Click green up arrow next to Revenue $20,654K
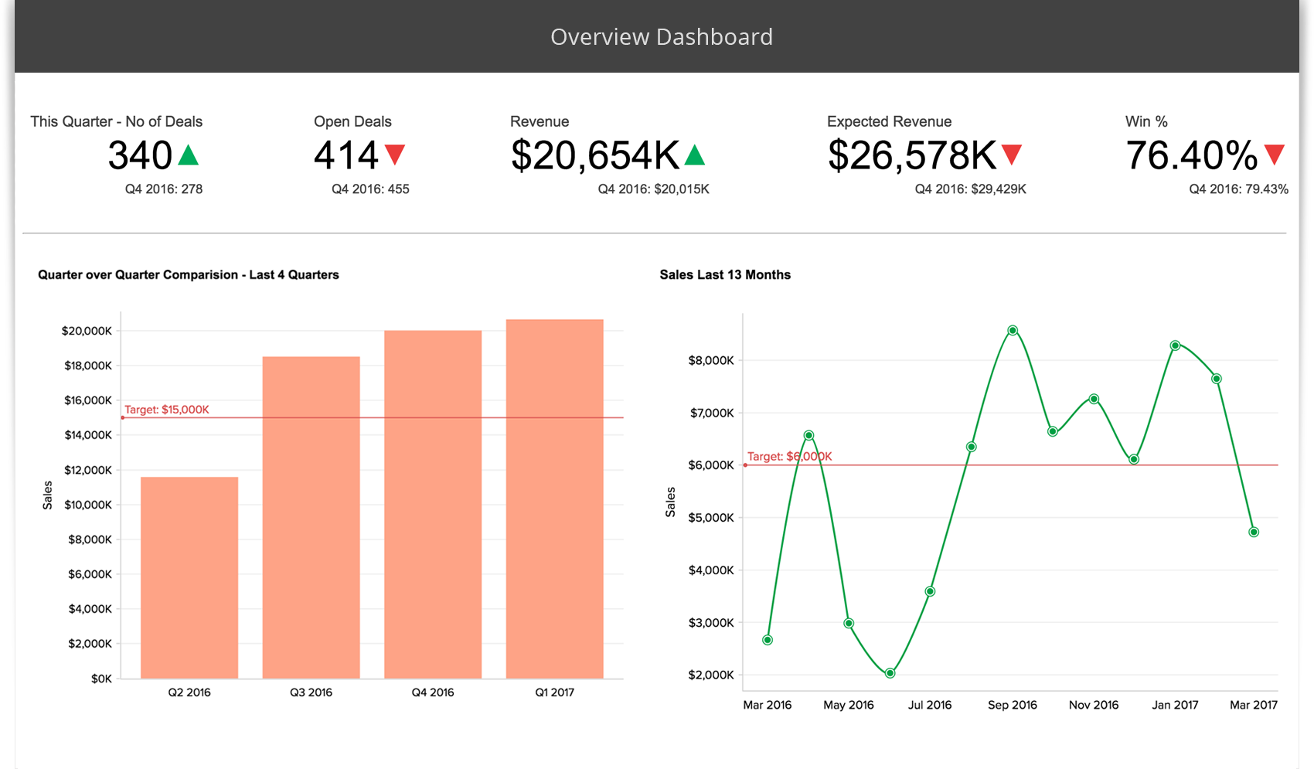Screen dimensions: 1314x769 pos(695,155)
